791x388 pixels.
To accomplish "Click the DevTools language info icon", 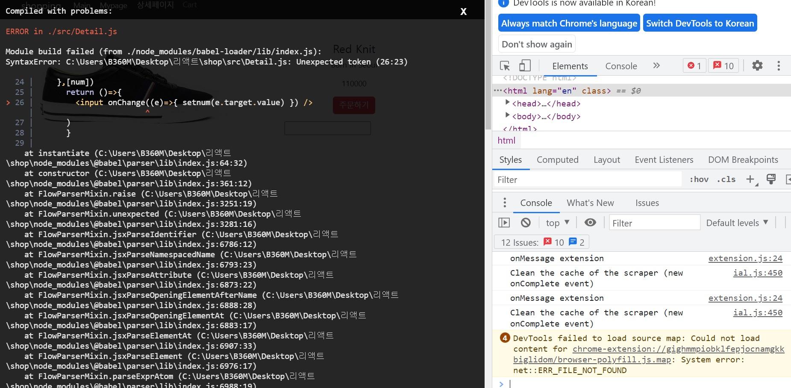I will coord(504,3).
